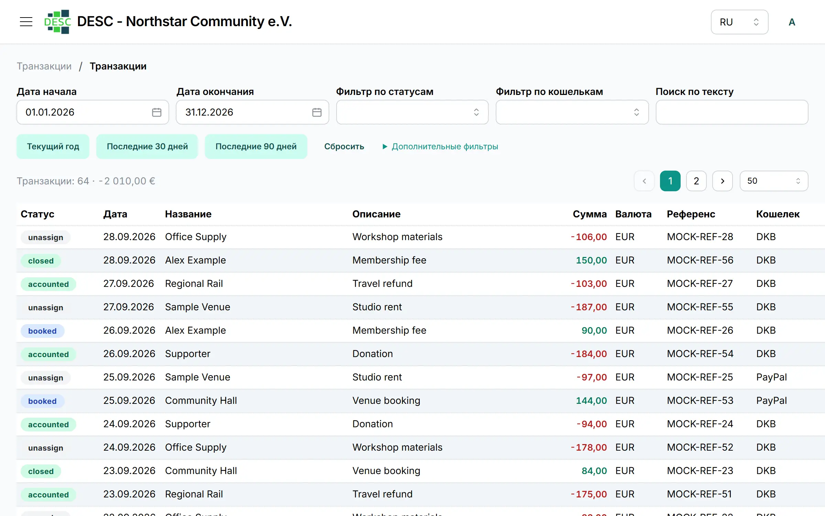Click Community Hall name in MOCK-REF-53 row
825x516 pixels.
(x=201, y=400)
